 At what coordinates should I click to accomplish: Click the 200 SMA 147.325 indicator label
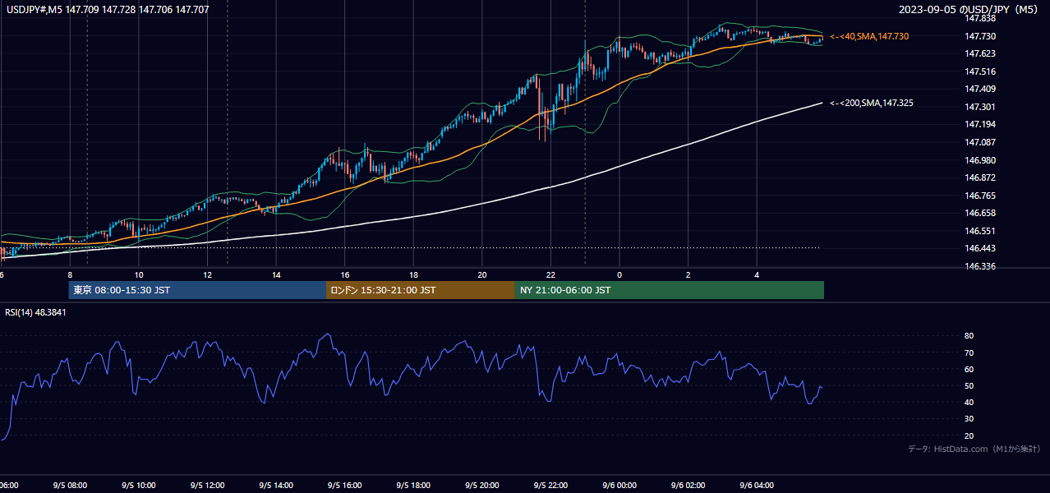pos(872,104)
